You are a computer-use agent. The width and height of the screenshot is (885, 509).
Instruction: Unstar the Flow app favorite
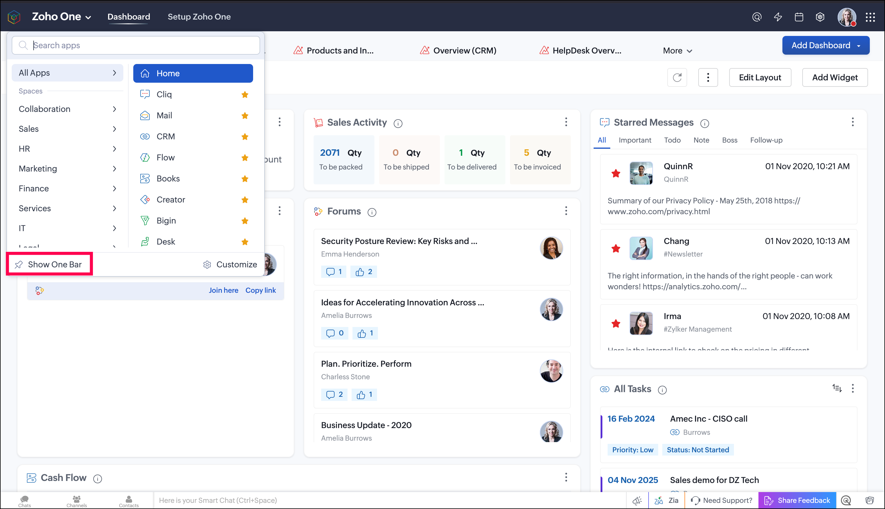tap(245, 157)
